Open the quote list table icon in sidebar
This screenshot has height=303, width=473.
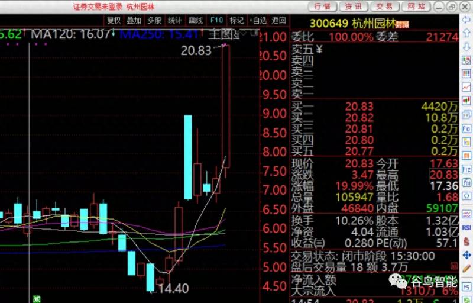coord(466,60)
